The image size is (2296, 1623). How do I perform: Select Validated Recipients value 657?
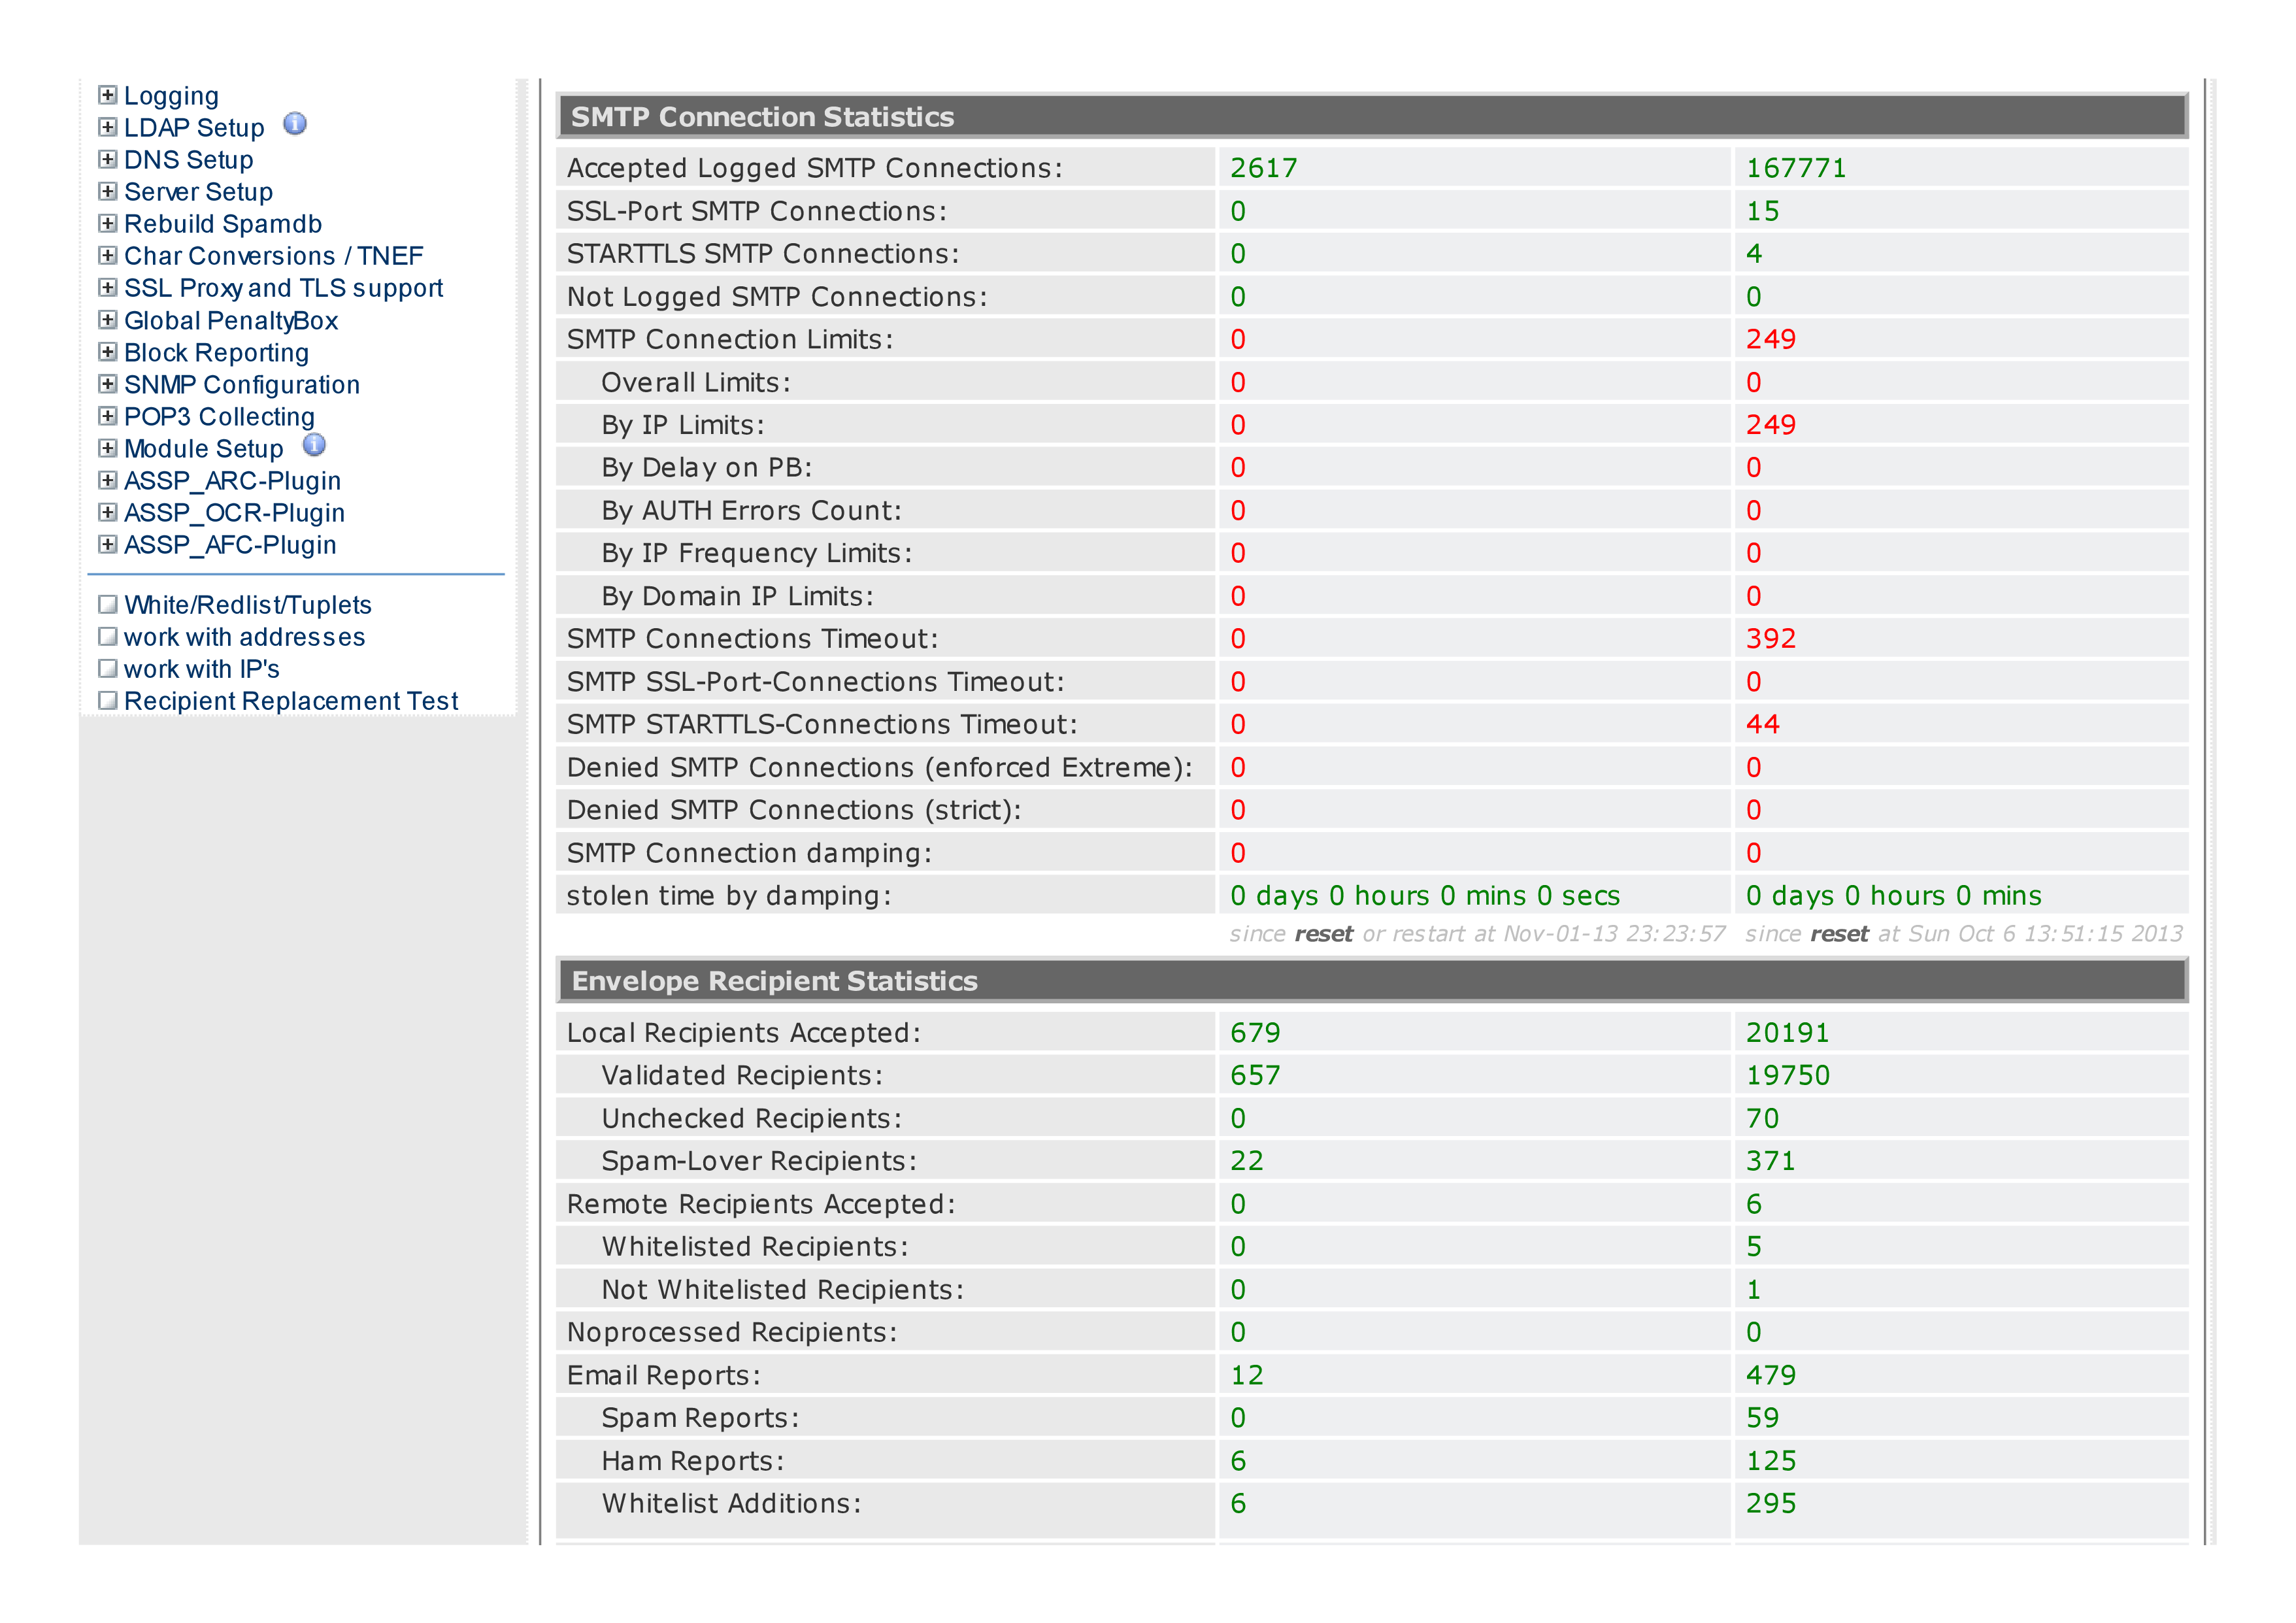point(1255,1076)
